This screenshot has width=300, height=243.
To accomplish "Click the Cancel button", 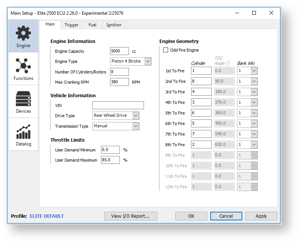I will 226,216.
